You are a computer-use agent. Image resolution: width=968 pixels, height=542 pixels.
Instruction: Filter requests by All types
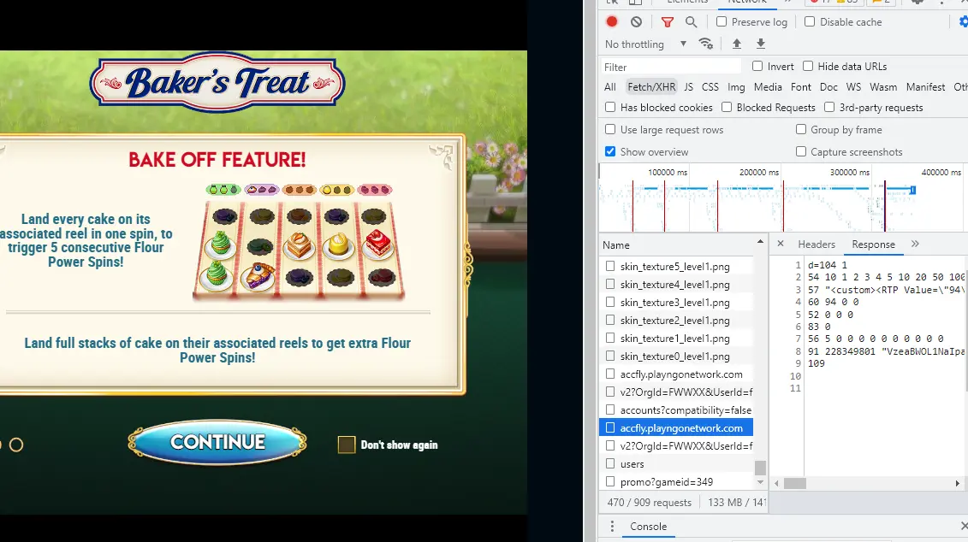(x=610, y=87)
